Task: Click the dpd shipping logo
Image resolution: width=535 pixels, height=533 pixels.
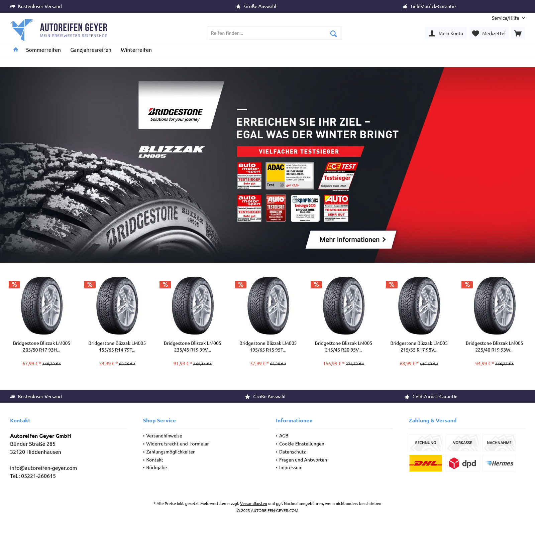Action: coord(462,463)
